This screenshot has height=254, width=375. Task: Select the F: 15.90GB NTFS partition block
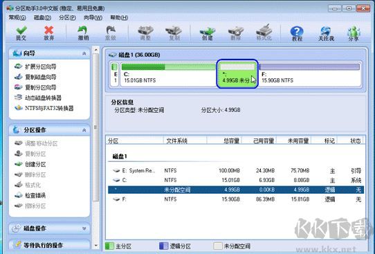pos(310,74)
